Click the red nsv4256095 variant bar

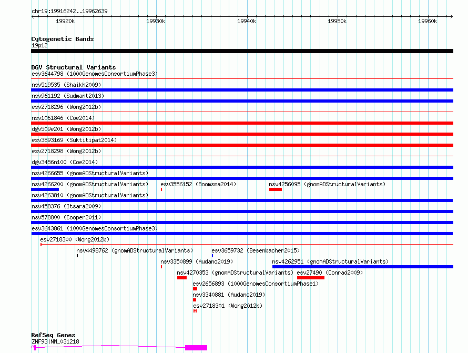coord(276,189)
